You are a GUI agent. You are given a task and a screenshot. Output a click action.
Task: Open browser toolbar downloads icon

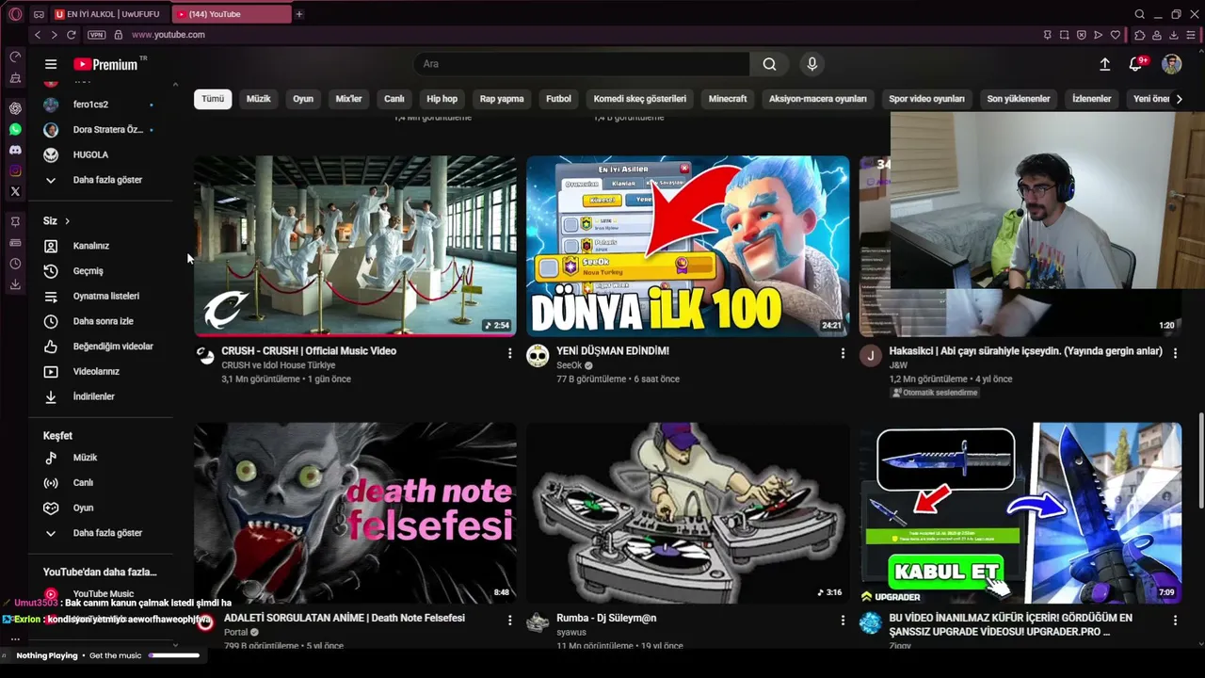tap(1173, 35)
